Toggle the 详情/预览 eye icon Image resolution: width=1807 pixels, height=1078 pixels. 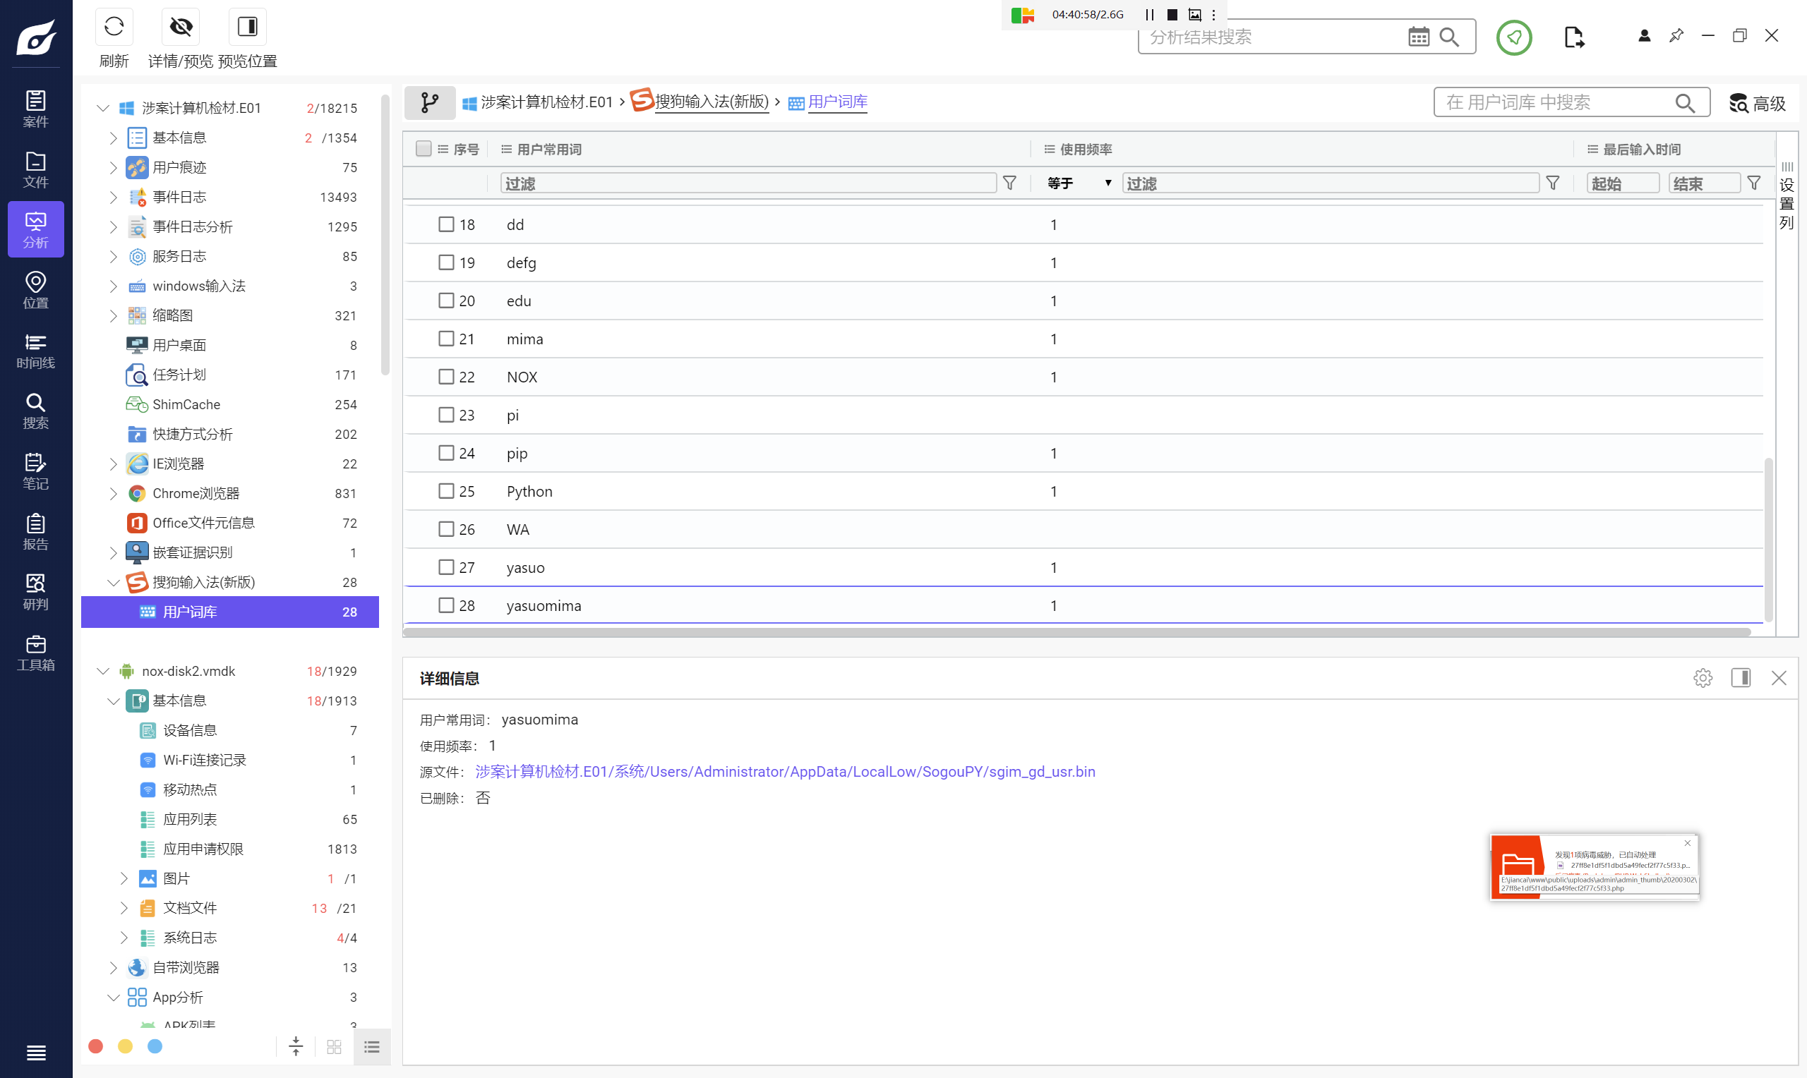[x=181, y=27]
